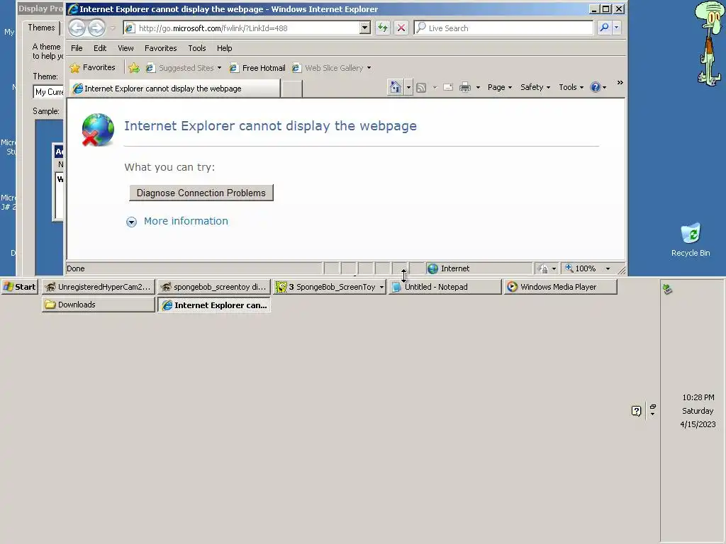This screenshot has height=544, width=726.
Task: Click the RSS feeds icon
Action: click(x=421, y=87)
